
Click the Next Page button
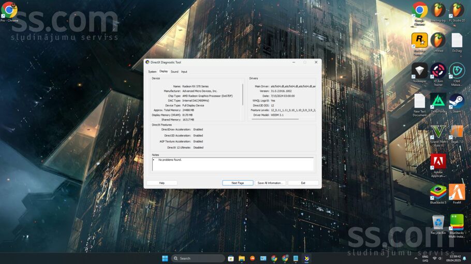(x=238, y=183)
